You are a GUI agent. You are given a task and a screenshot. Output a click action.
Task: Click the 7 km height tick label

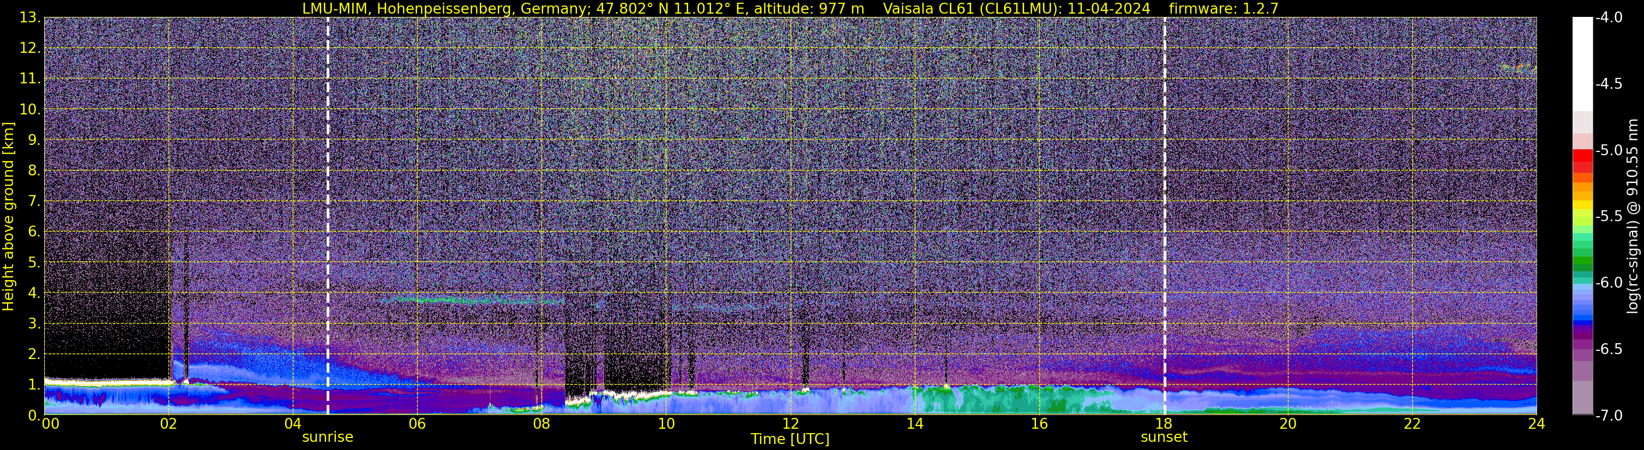click(x=34, y=202)
